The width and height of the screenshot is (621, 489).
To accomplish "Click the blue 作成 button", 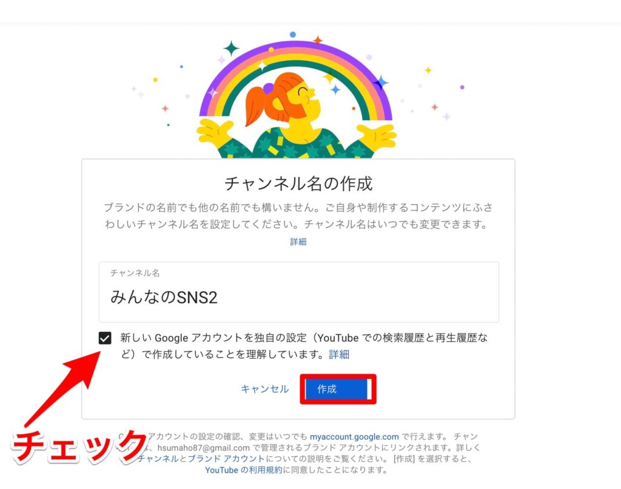I will [x=338, y=389].
